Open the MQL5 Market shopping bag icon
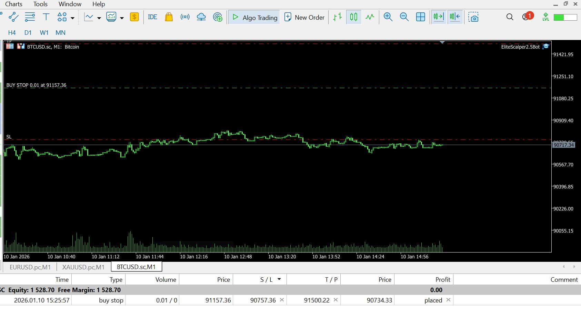 click(x=169, y=17)
